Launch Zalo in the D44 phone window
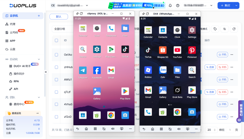Image resolution: width=244 pixels, height=139 pixels. pos(163,70)
